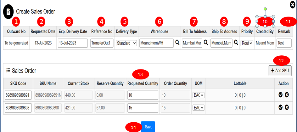The height and width of the screenshot is (132, 297).
Task: Save the sales order
Action: click(x=148, y=127)
